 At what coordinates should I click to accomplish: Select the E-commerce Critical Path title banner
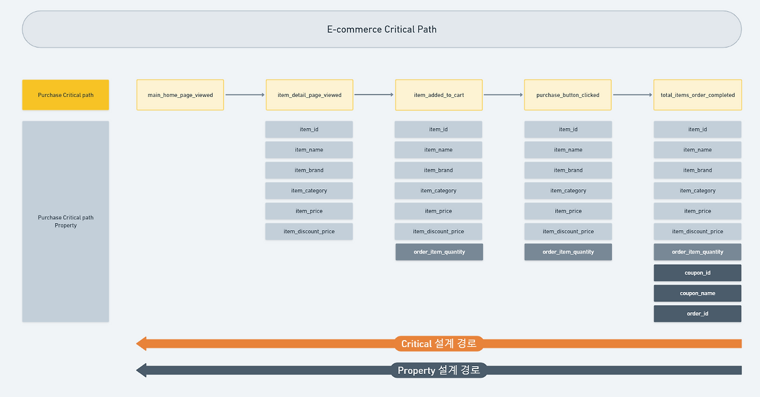click(x=381, y=28)
